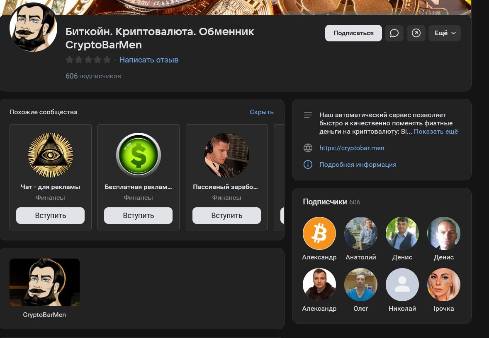Click the name Ірочка under the avatar
The image size is (489, 338).
(x=444, y=309)
